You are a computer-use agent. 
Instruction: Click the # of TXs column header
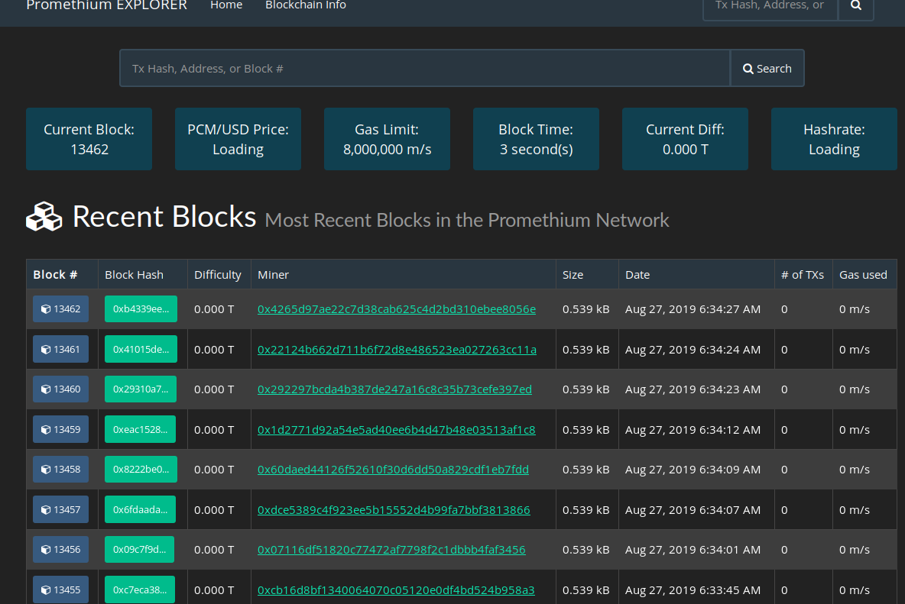tap(803, 274)
